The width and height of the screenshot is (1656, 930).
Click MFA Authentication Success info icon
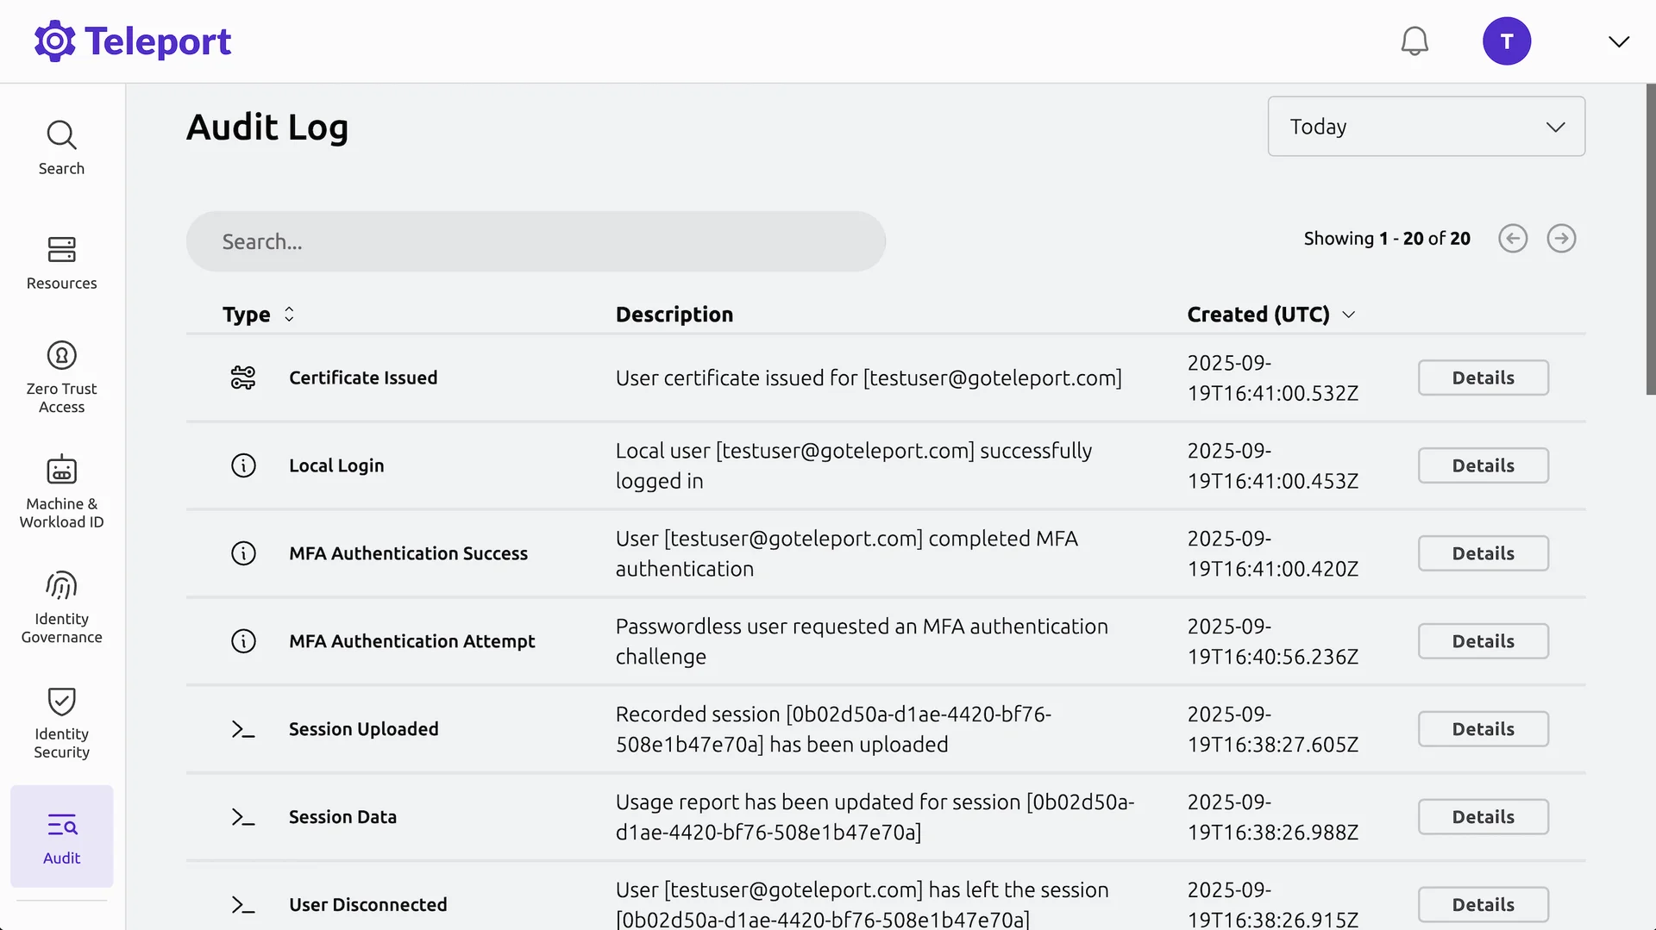tap(243, 553)
